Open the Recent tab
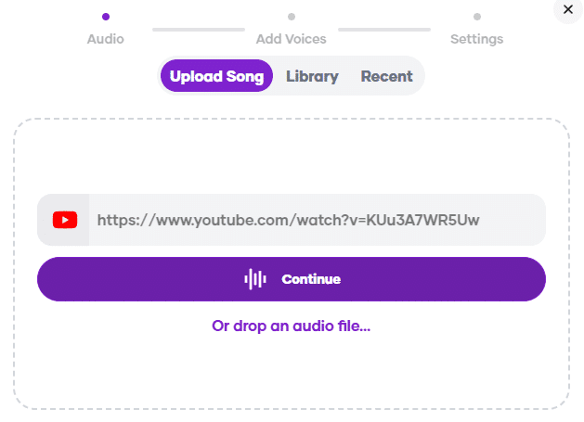The image size is (584, 422). click(x=386, y=76)
